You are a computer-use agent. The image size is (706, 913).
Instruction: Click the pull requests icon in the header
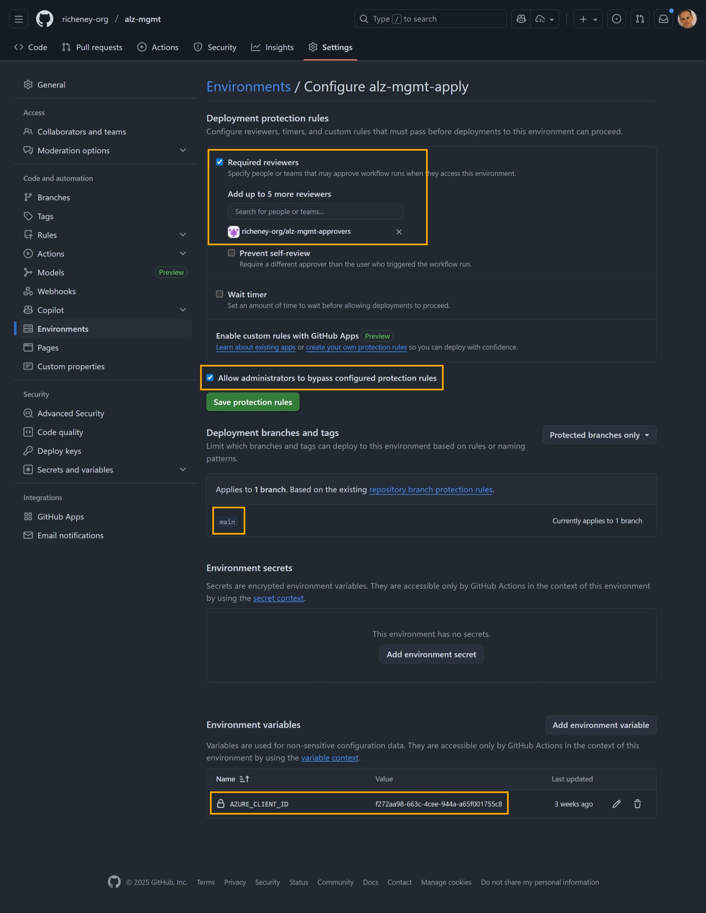click(x=640, y=18)
